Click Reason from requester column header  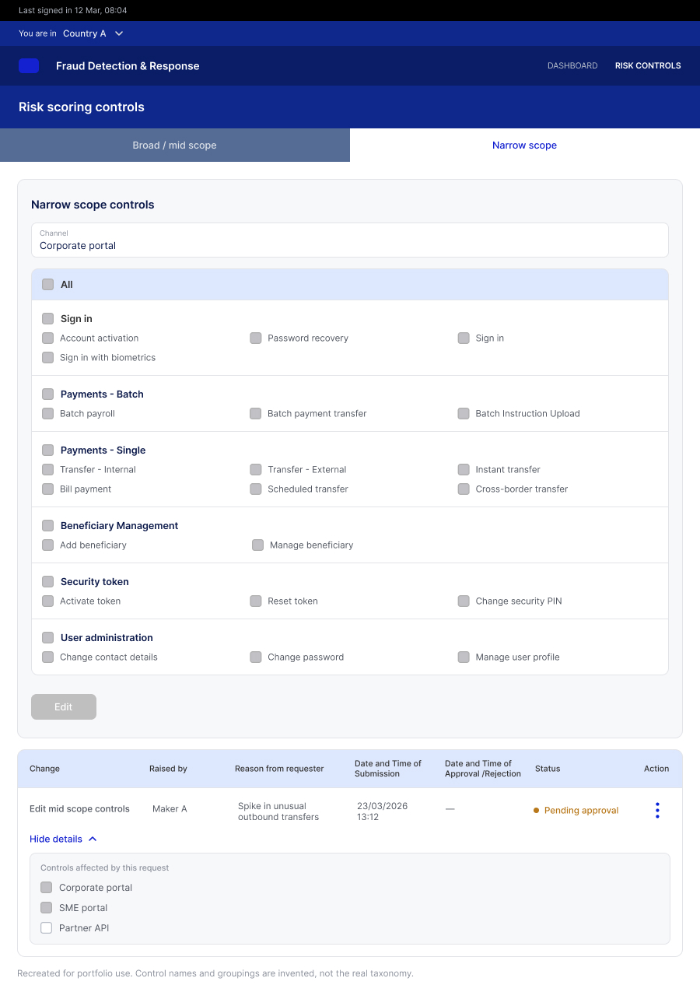pyautogui.click(x=279, y=769)
